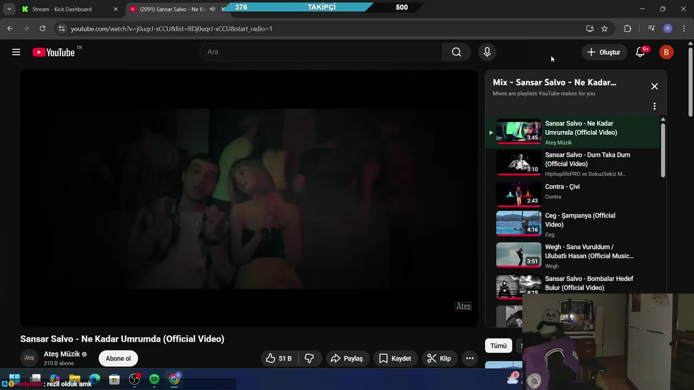Viewport: 694px width, 390px height.
Task: Mute the YouTube tab via speaker icon
Action: 213,9
